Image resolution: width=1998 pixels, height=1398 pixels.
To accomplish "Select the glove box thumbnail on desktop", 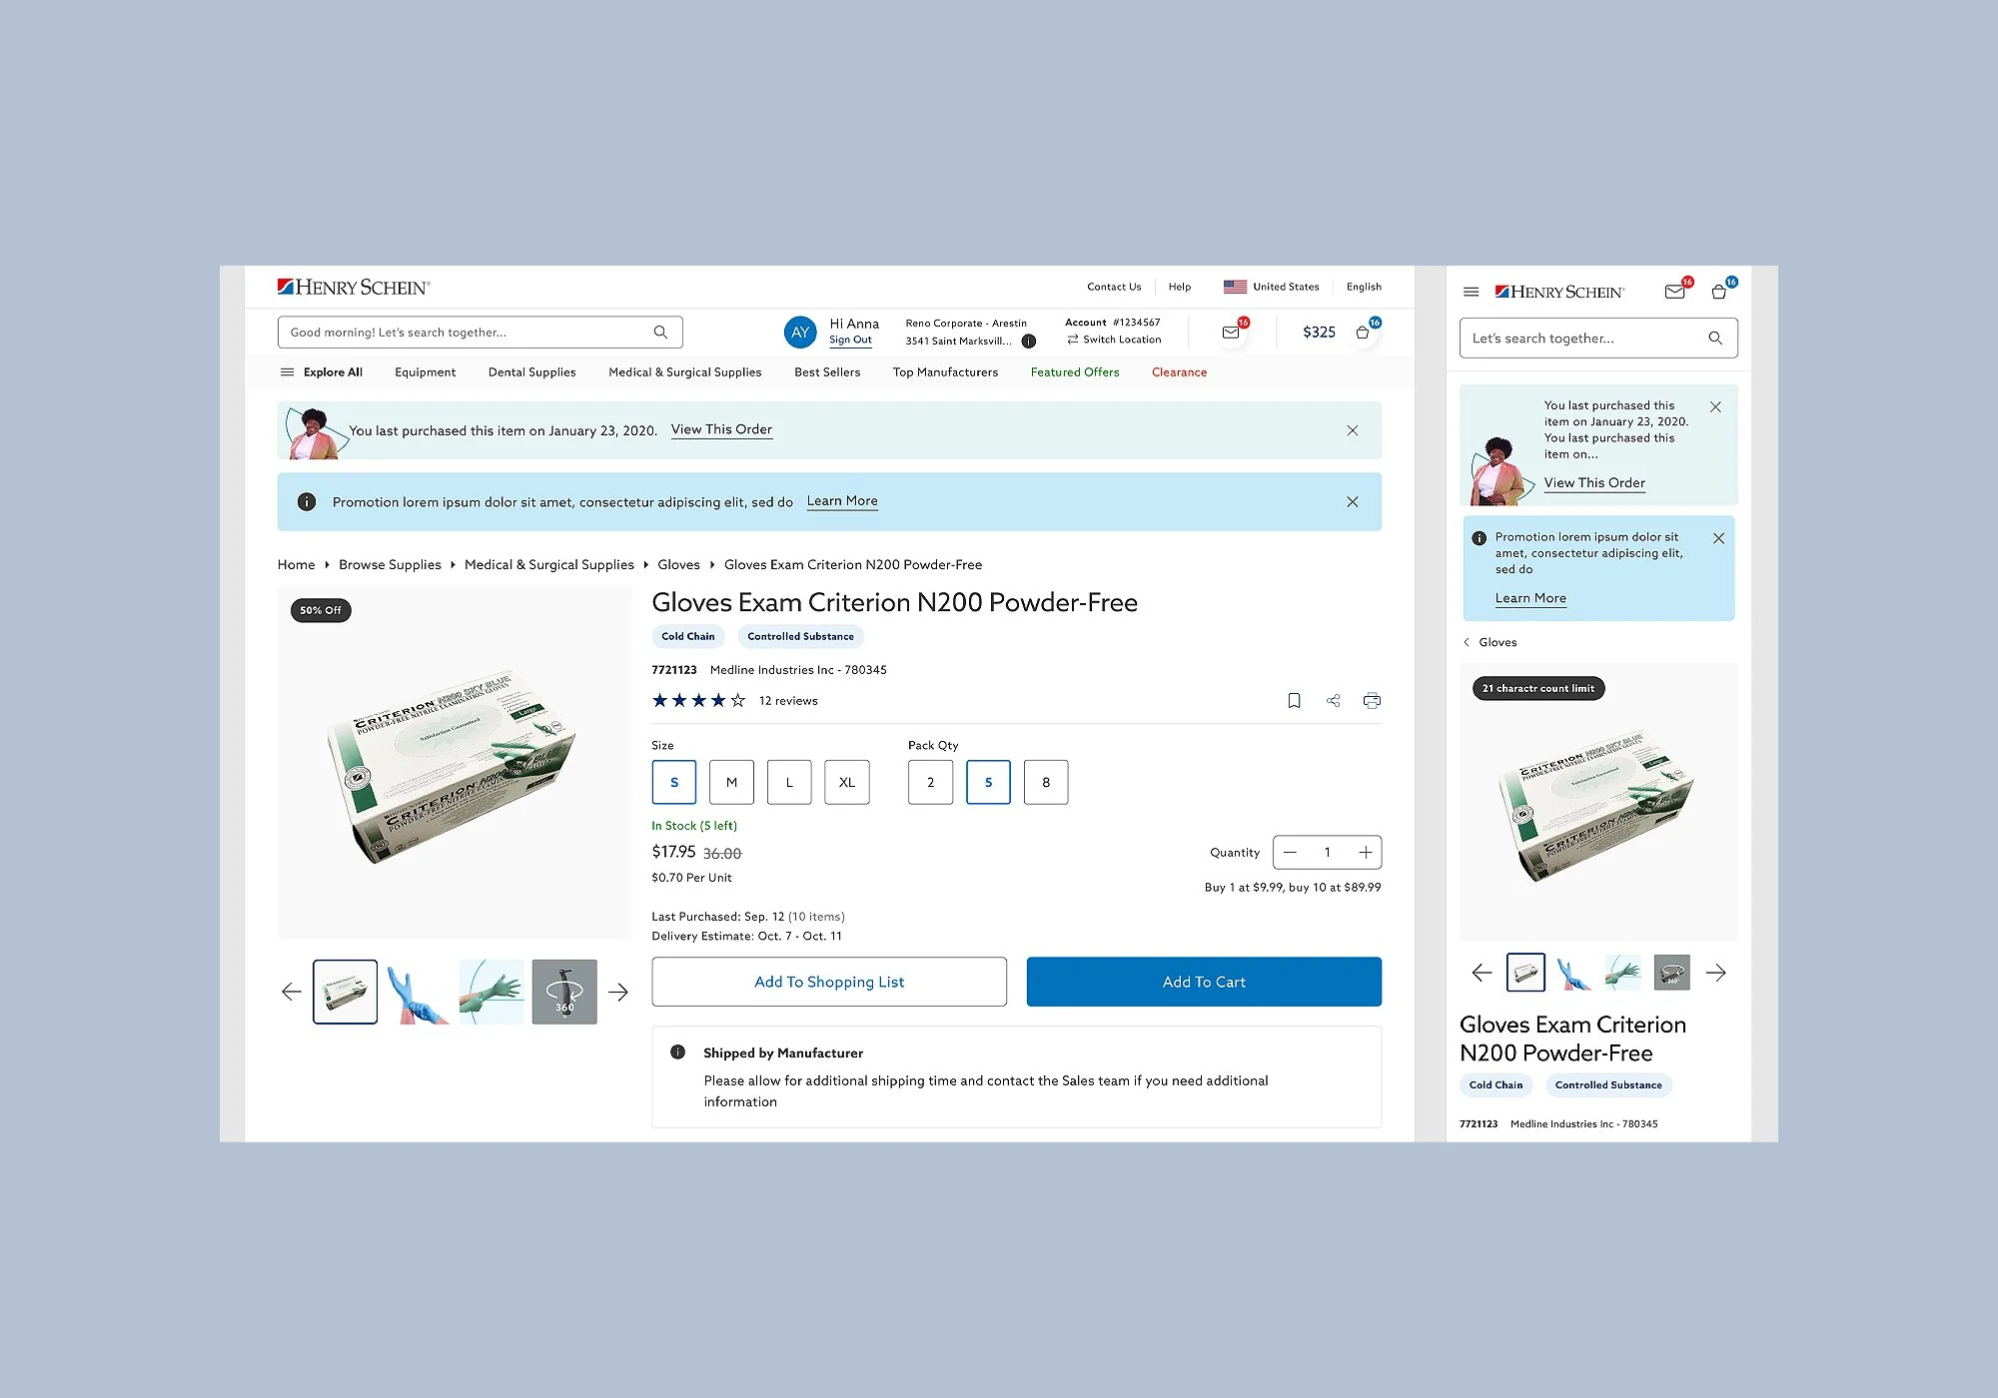I will (x=346, y=992).
